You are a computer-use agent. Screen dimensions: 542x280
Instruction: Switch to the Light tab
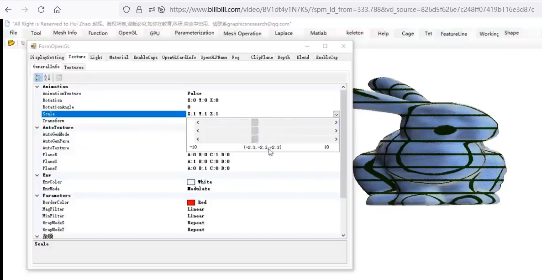96,58
